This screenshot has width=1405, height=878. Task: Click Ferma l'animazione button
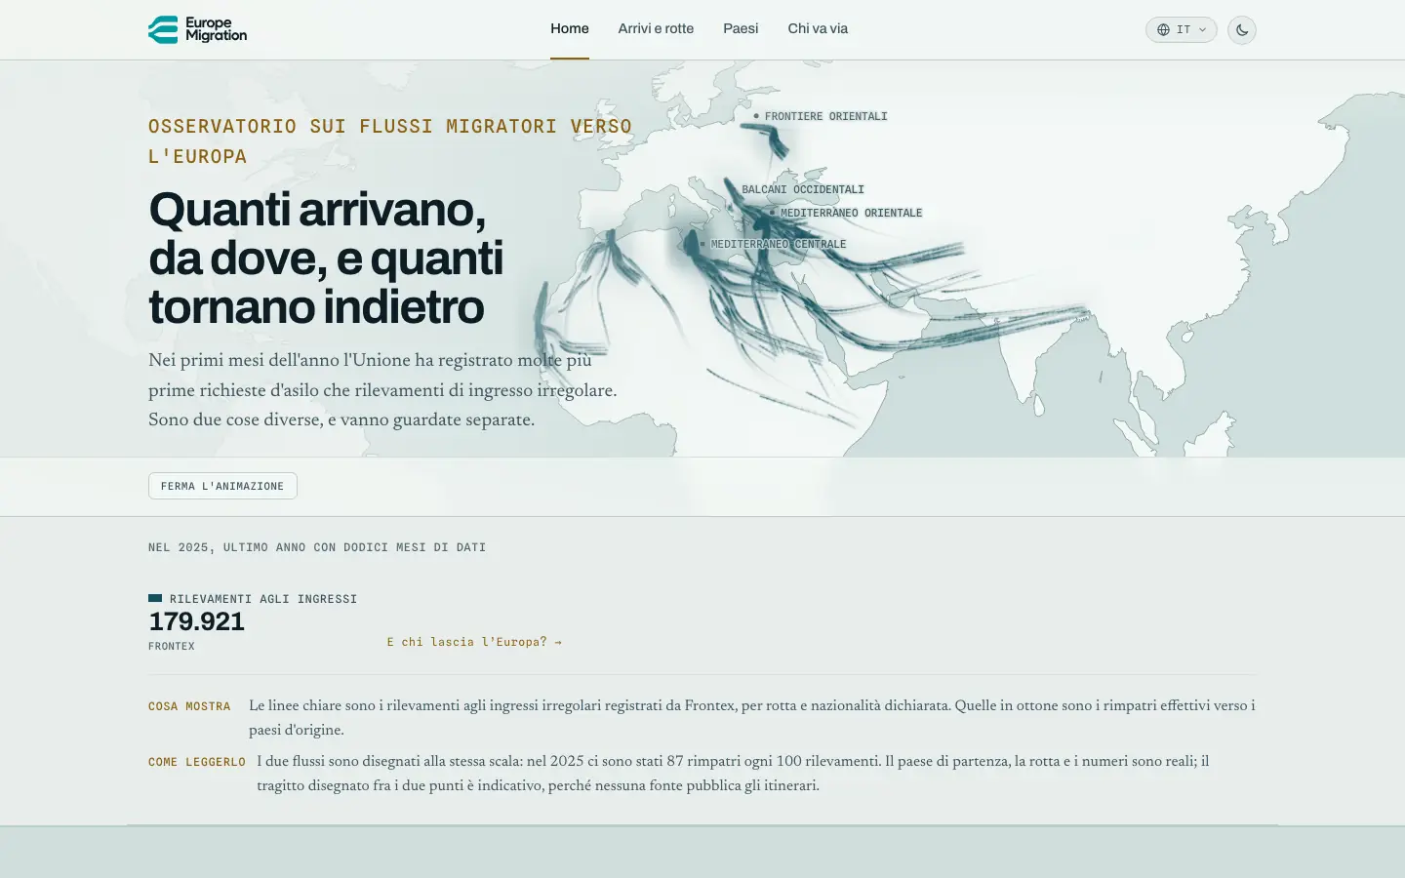pyautogui.click(x=222, y=486)
